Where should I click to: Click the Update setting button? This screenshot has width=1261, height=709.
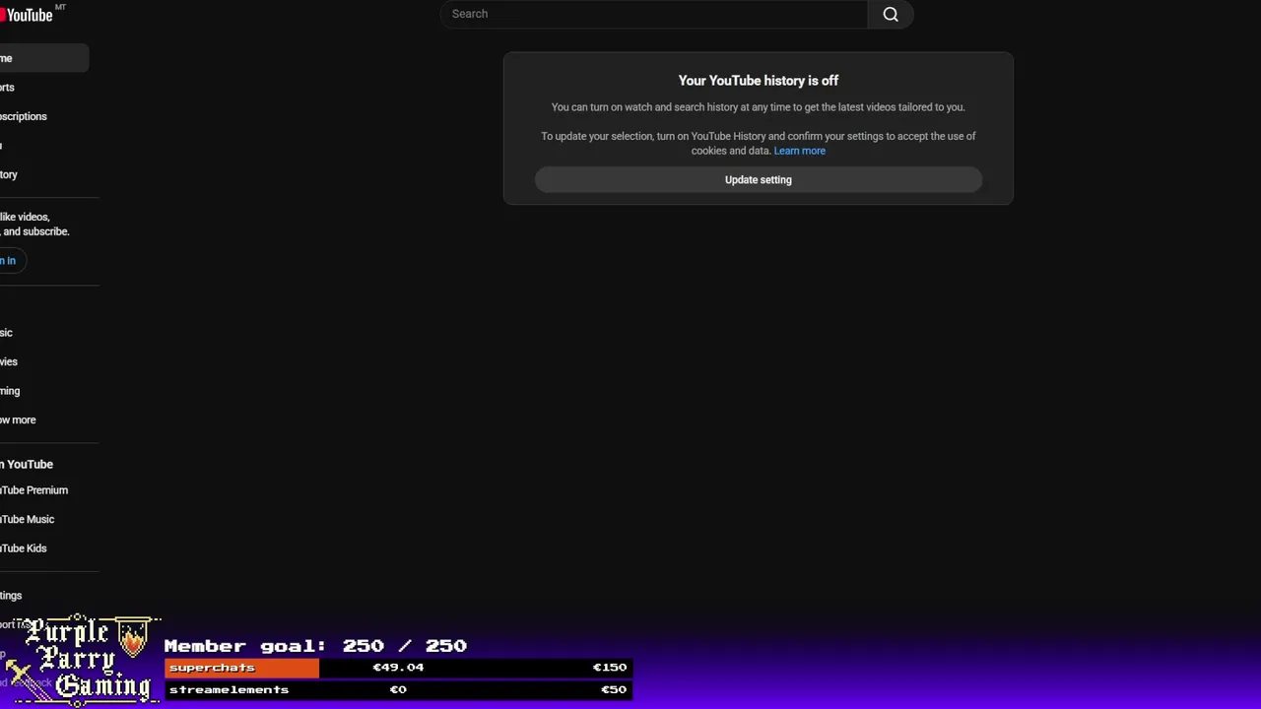(x=759, y=180)
